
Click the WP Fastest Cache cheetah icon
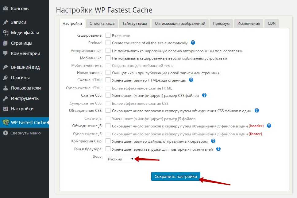coord(6,123)
